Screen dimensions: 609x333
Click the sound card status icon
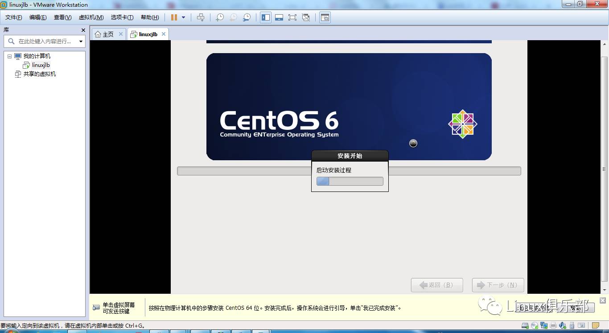coord(563,325)
